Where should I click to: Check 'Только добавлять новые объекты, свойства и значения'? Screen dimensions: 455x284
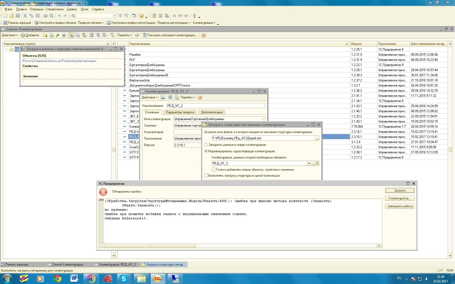(213, 170)
